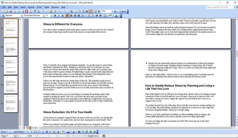238x138 pixels.
Task: Open the 3-D Style button
Action: (x=94, y=132)
